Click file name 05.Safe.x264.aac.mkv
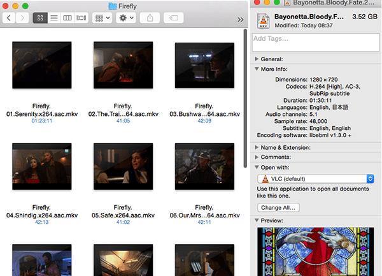 (124, 215)
